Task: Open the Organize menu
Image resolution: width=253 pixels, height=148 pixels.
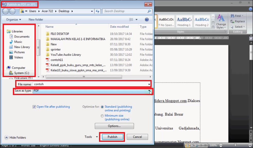Action: 14,20
